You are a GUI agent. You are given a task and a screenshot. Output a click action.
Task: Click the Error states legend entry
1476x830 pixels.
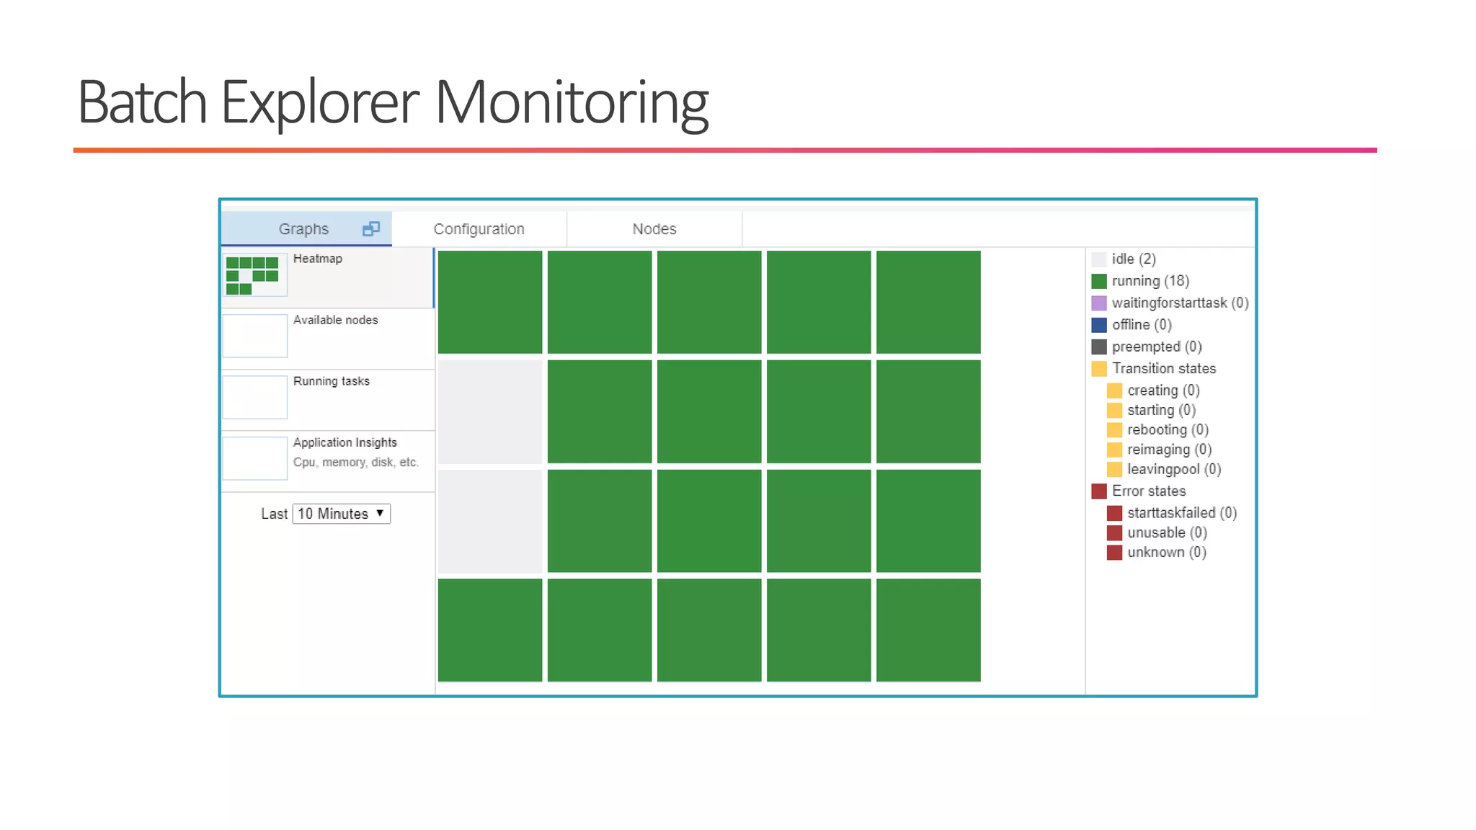tap(1148, 491)
